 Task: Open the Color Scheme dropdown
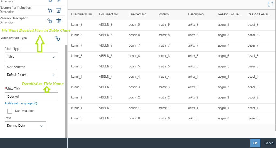pos(31,75)
